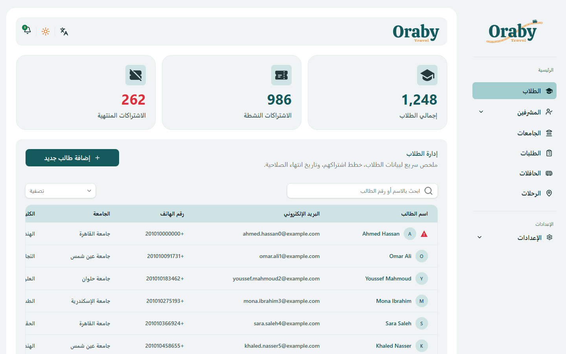Click phone number 201010275193+
This screenshot has height=354, width=566.
[165, 301]
